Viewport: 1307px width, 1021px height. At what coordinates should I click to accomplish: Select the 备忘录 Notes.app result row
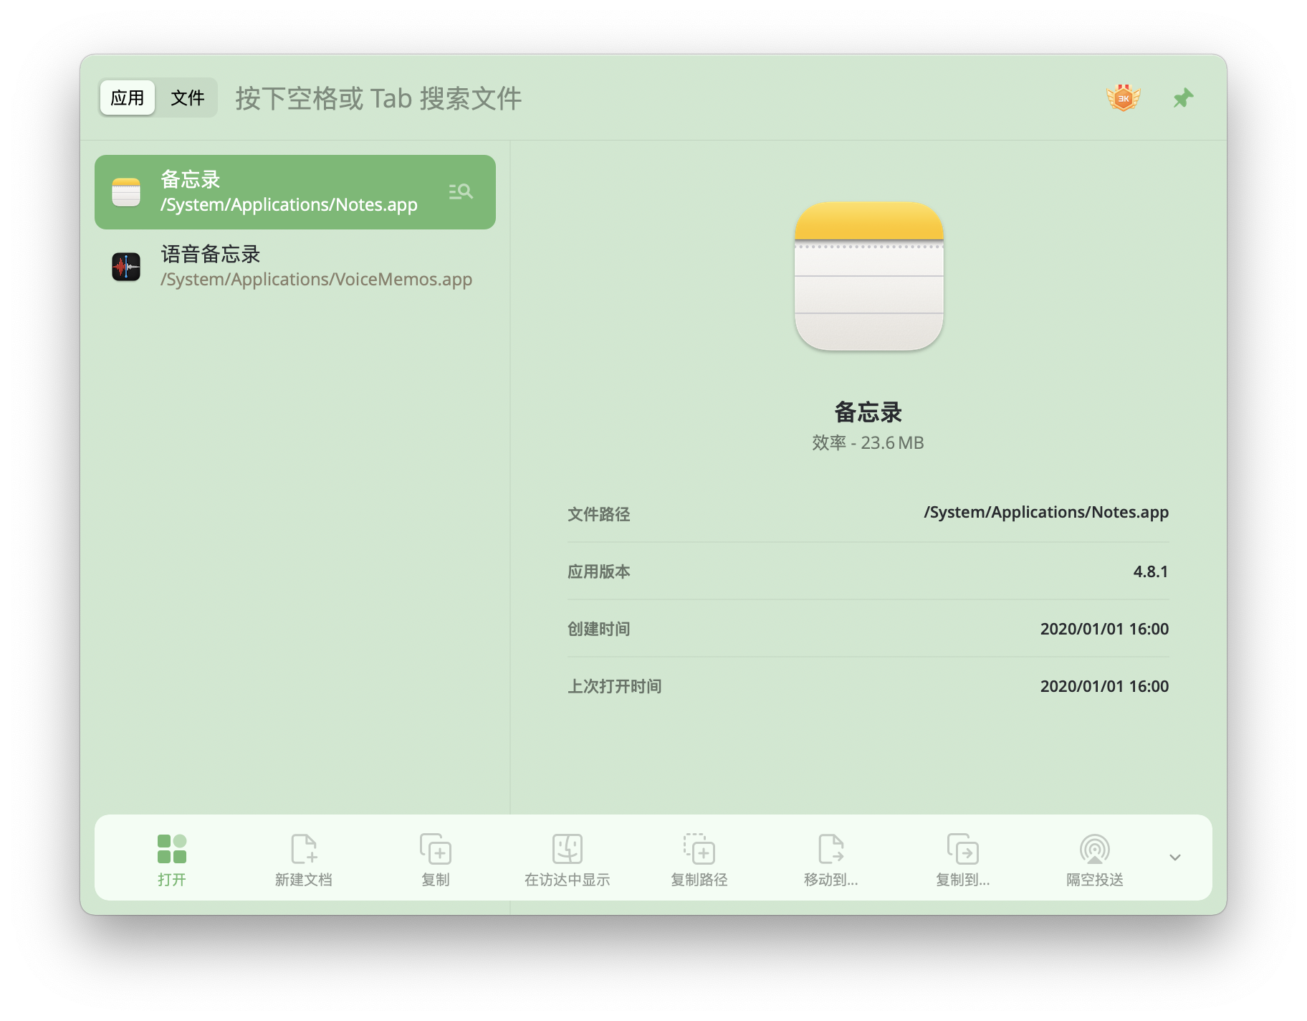(295, 192)
